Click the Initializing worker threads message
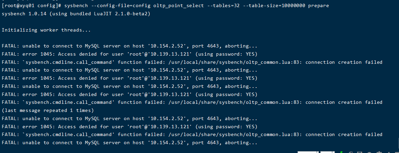This screenshot has width=399, height=153. click(46, 30)
